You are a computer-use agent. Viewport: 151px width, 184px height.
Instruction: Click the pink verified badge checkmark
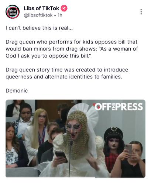click(64, 8)
